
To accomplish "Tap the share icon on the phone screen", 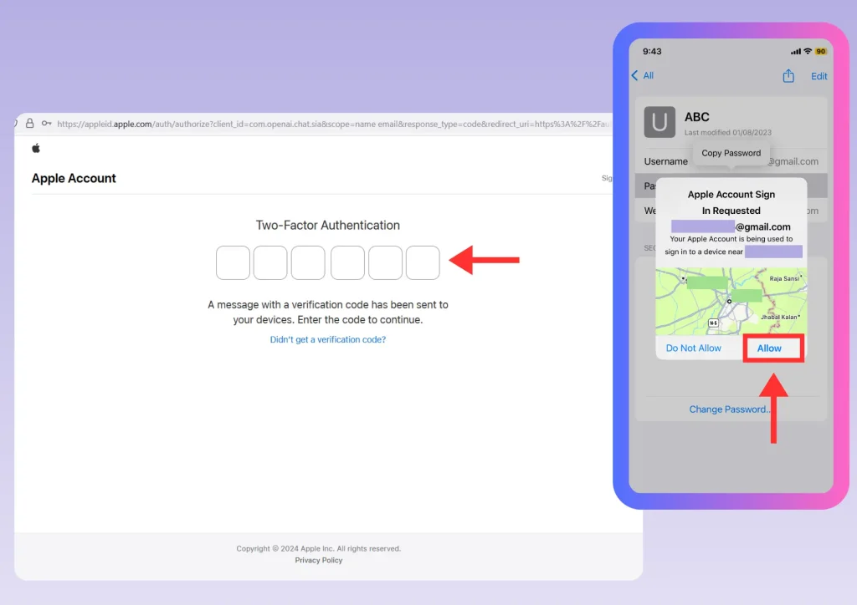I will click(788, 76).
